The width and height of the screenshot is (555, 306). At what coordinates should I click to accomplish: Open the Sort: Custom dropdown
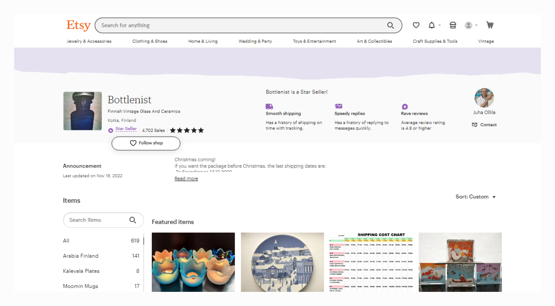coord(475,197)
